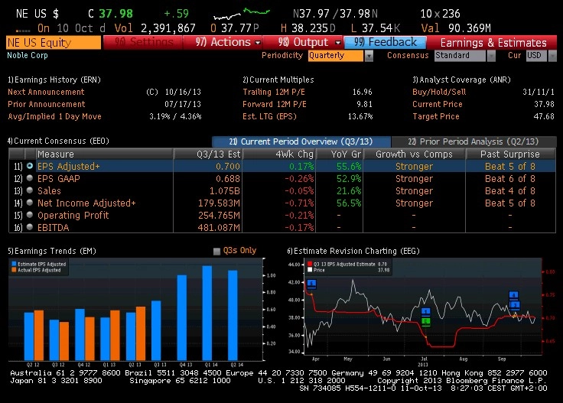Click the upper blue marker near September
The height and width of the screenshot is (403, 563).
tap(514, 295)
